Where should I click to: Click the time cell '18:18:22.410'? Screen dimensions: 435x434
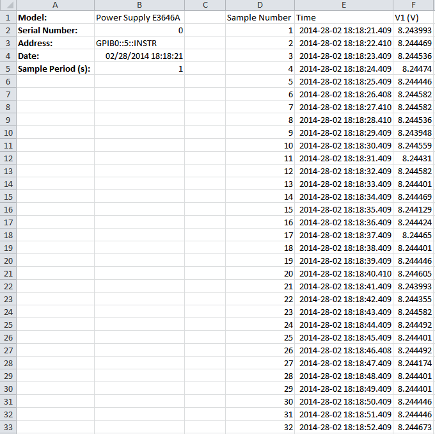coord(344,43)
